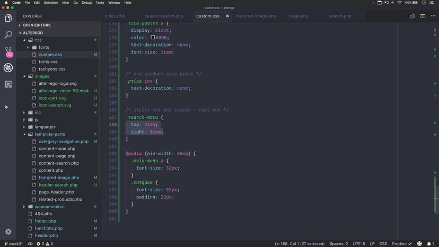Click the open changes icon in editor toolbar
Screen dimensions: 439x247
[x=412, y=16]
